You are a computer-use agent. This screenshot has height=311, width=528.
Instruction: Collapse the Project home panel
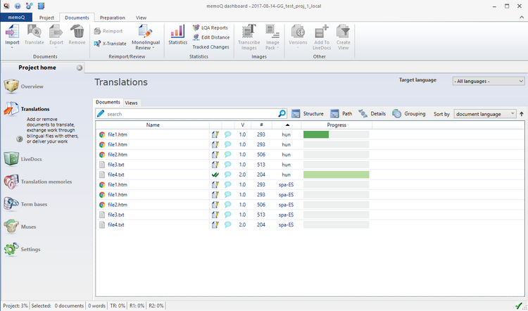coord(80,68)
